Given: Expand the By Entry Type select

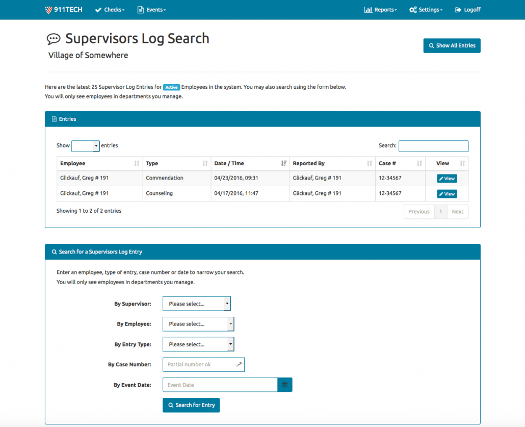Looking at the screenshot, I should pyautogui.click(x=198, y=344).
